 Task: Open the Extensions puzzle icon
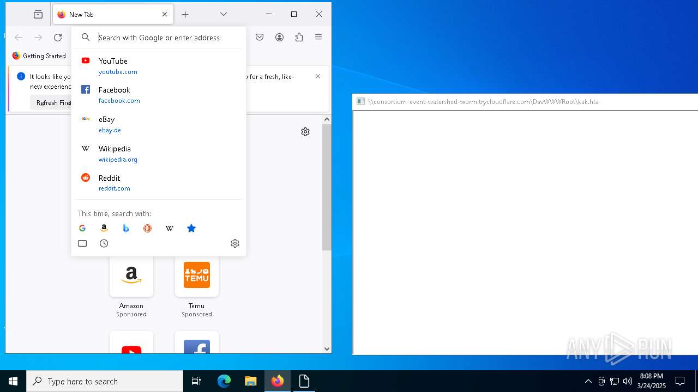coord(299,38)
